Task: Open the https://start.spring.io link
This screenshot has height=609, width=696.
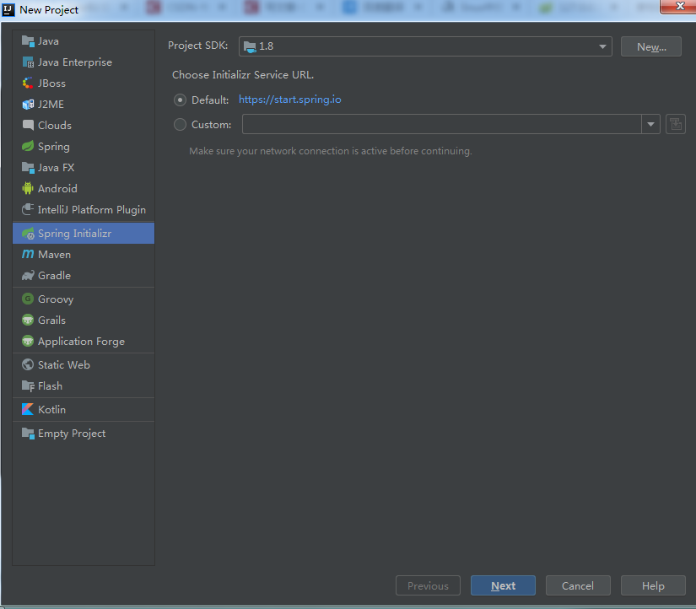Action: [290, 100]
